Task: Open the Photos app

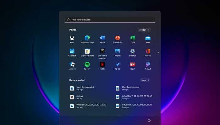Action: (118, 53)
